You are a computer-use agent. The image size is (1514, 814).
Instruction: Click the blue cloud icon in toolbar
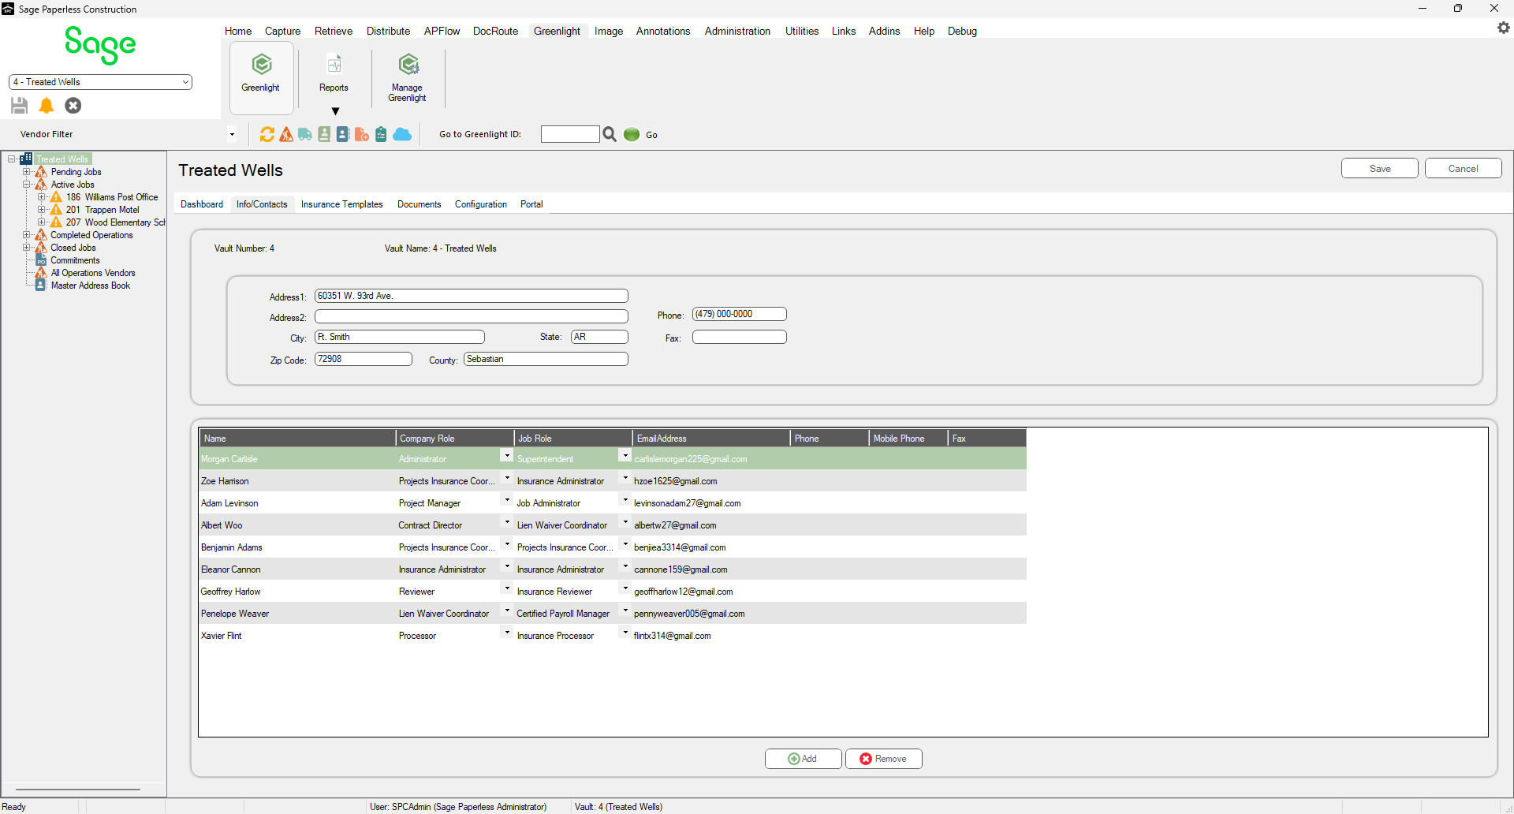(402, 135)
